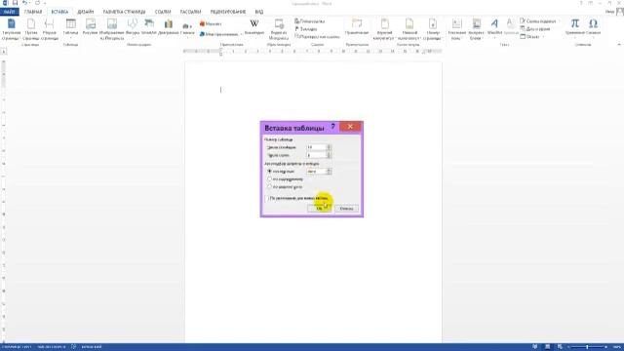Select the AutoFit to window radio button
624x351 pixels.
coord(269,186)
